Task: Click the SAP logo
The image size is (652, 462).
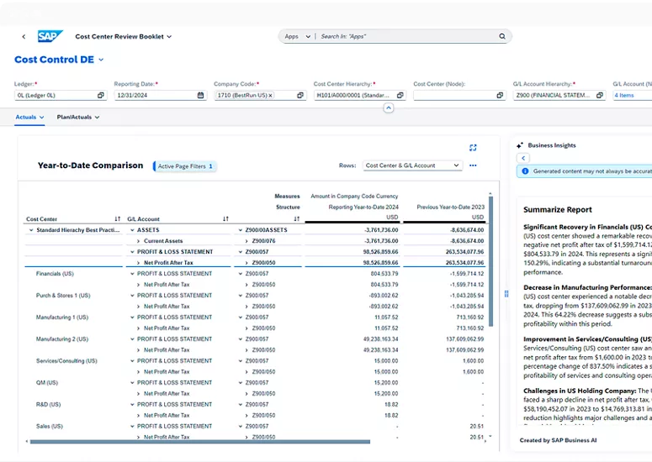Action: (50, 37)
